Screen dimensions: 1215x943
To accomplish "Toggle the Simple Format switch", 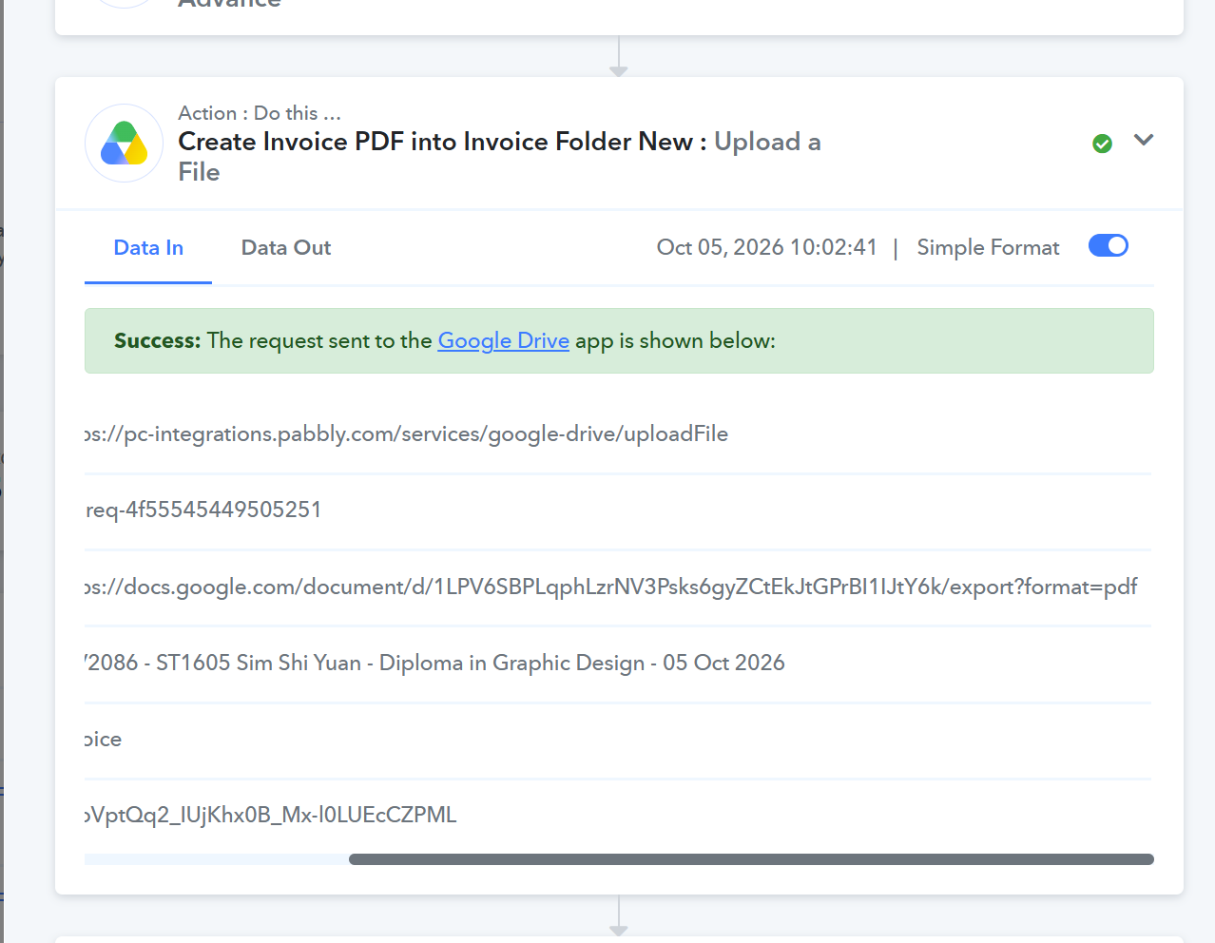I will (1109, 246).
